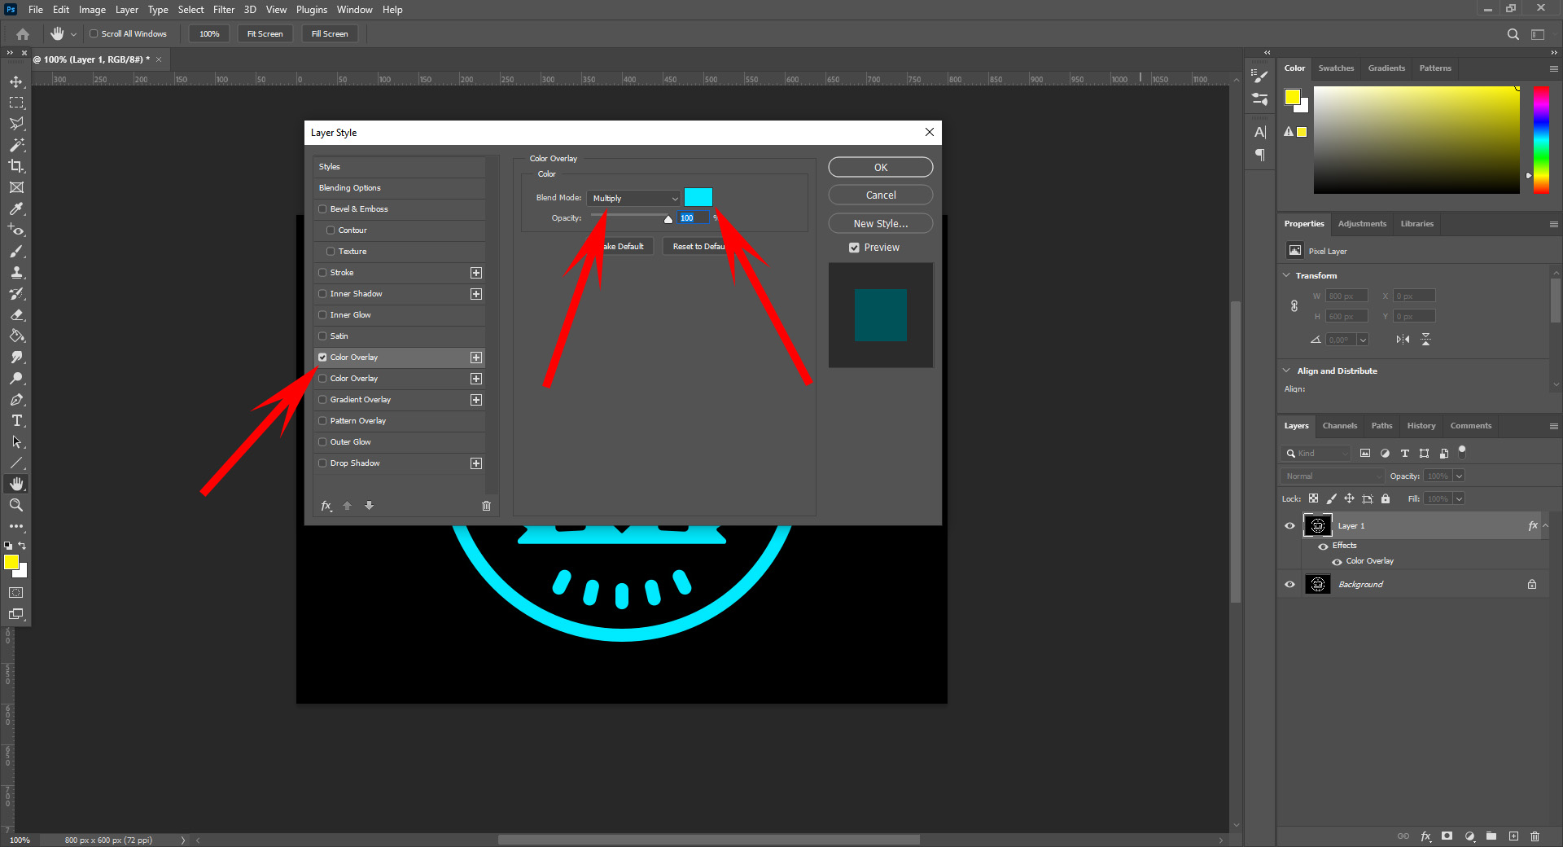Select the Magic Wand tool
1563x847 pixels.
16,145
